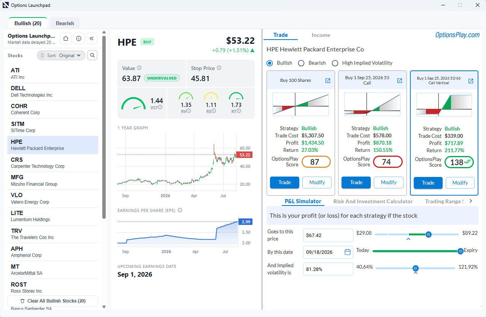Screen dimensions: 486x317
Task: Open the info icon next to home
Action: coord(79,38)
